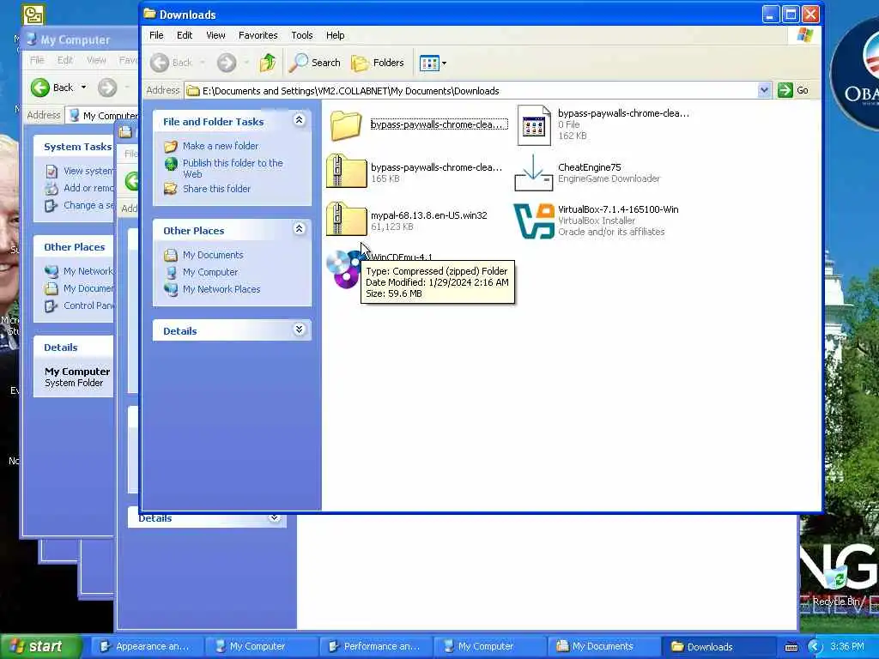Expand hidden tray icons arrow
The image size is (879, 659).
(815, 647)
